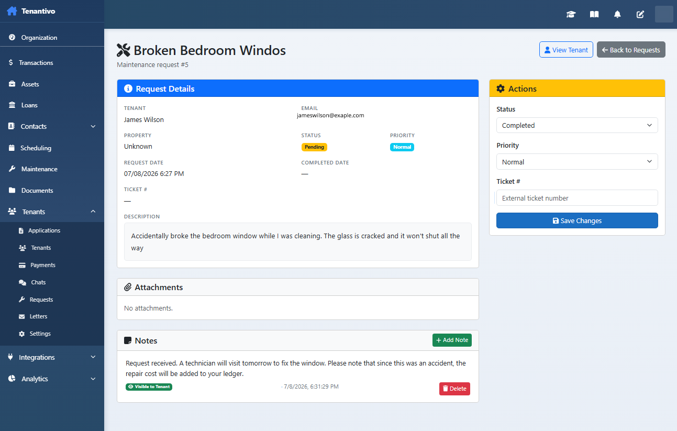This screenshot has height=431, width=677.
Task: Expand the Analytics menu chevron
Action: 93,379
